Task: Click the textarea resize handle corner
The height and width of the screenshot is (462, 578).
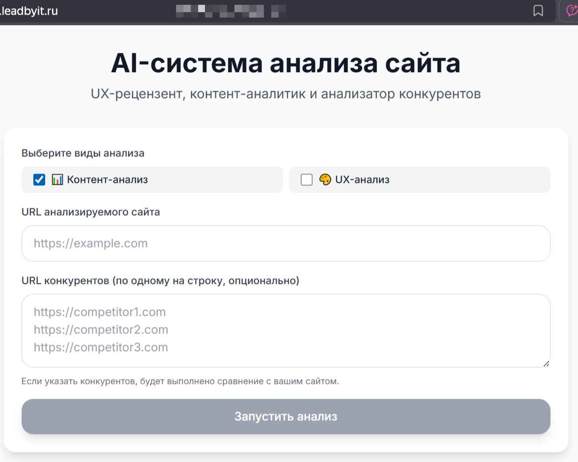Action: click(546, 363)
